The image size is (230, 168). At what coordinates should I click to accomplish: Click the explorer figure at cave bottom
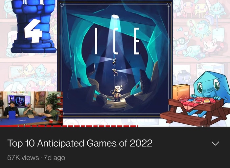117,94
